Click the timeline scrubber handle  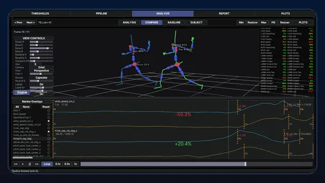coord(245,164)
